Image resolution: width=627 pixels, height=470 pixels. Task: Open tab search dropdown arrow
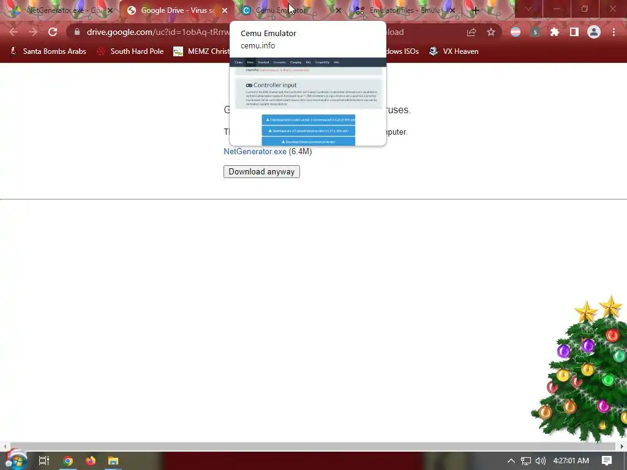tap(528, 9)
